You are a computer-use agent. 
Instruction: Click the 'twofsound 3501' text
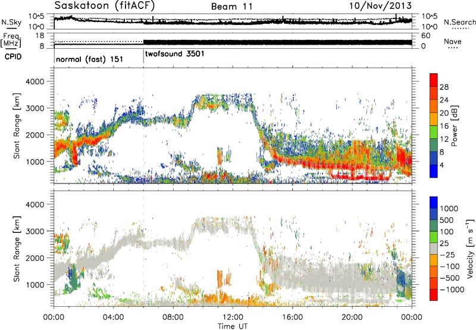[174, 54]
